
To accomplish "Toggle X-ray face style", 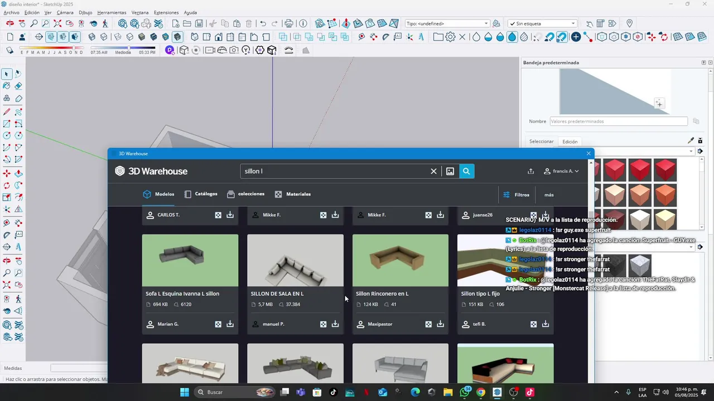I will pyautogui.click(x=92, y=37).
